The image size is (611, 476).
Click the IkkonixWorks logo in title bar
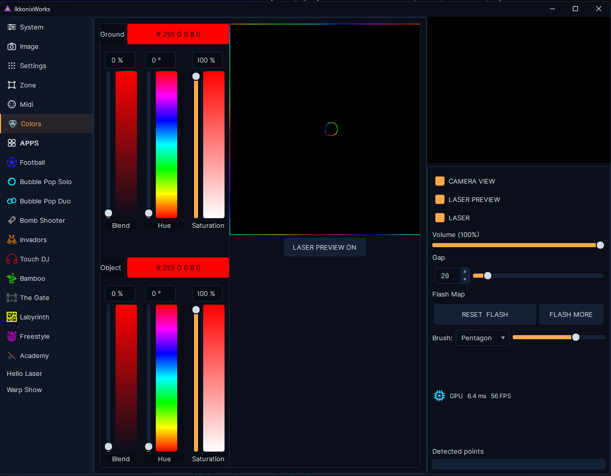(8, 9)
